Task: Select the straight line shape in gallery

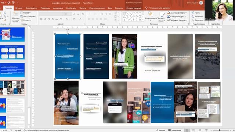Action: [127, 13]
